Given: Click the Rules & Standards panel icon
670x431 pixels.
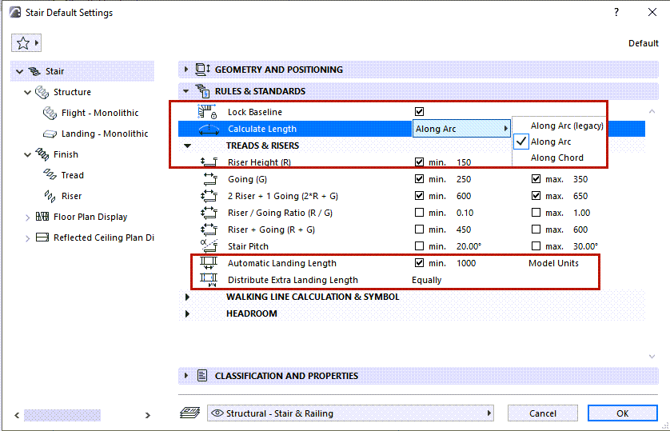Looking at the screenshot, I should 202,91.
